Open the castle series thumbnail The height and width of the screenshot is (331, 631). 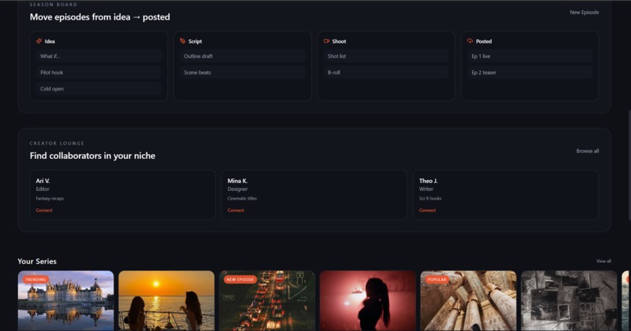coord(66,300)
